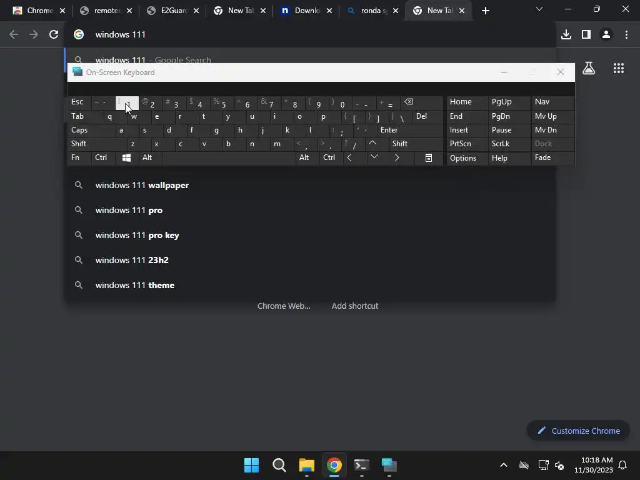Click backspace key on On-Screen Keyboard
Viewport: 640px width, 480px height.
(422, 102)
